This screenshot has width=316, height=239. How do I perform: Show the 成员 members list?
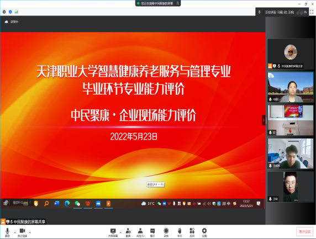coord(140,232)
